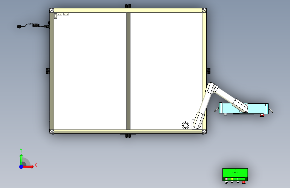Select the black clamps at top center
The height and width of the screenshot is (188, 290).
128,6
